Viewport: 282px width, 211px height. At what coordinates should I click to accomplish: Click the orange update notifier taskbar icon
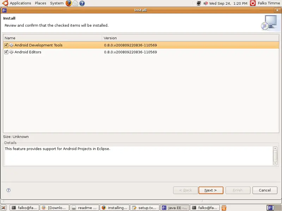click(224, 208)
